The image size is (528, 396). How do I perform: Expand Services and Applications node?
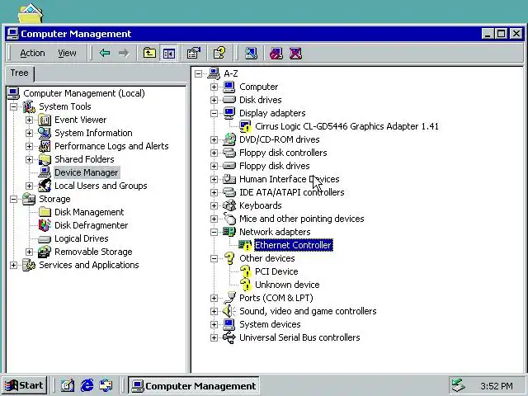pos(13,266)
